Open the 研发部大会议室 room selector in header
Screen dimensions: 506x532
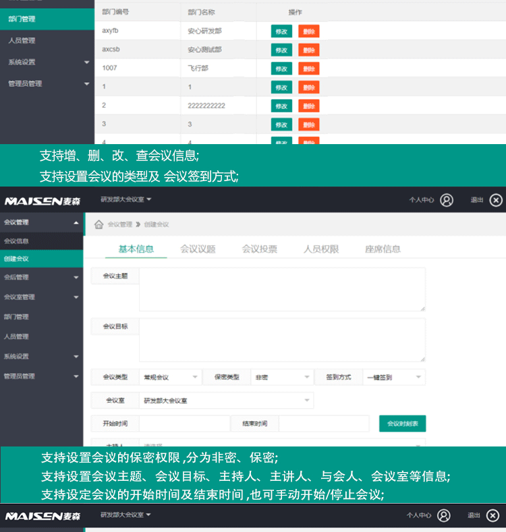click(126, 199)
